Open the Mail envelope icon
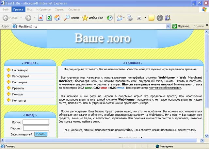The height and width of the screenshot is (149, 209). (120, 18)
